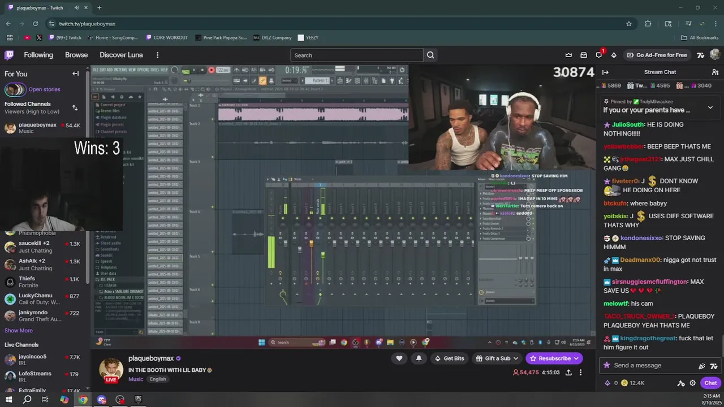Screen dimensions: 724x407
Task: Click the Twitch logo home icon
Action: pyautogui.click(x=9, y=55)
